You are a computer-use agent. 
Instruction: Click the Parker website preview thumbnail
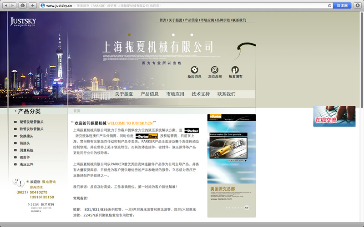point(231,146)
